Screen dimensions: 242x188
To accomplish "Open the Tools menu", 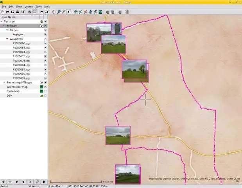I will [38, 7].
